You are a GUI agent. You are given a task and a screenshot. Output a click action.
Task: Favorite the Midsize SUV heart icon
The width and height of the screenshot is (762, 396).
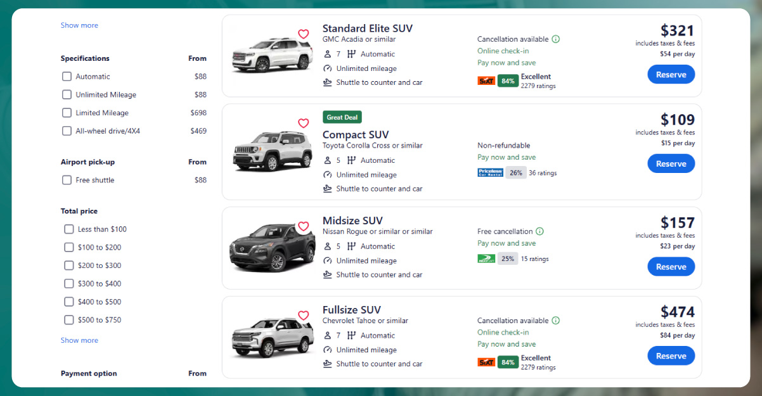click(303, 226)
